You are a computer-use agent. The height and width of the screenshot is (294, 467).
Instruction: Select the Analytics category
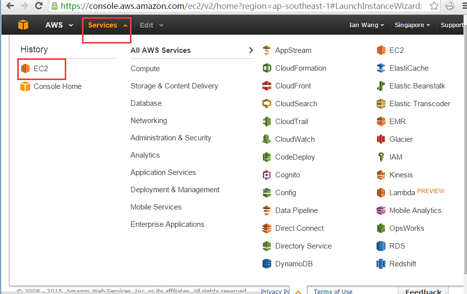pos(145,155)
